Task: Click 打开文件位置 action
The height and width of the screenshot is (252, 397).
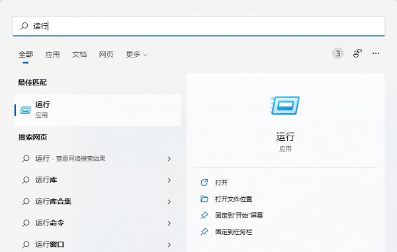Action: [x=234, y=199]
